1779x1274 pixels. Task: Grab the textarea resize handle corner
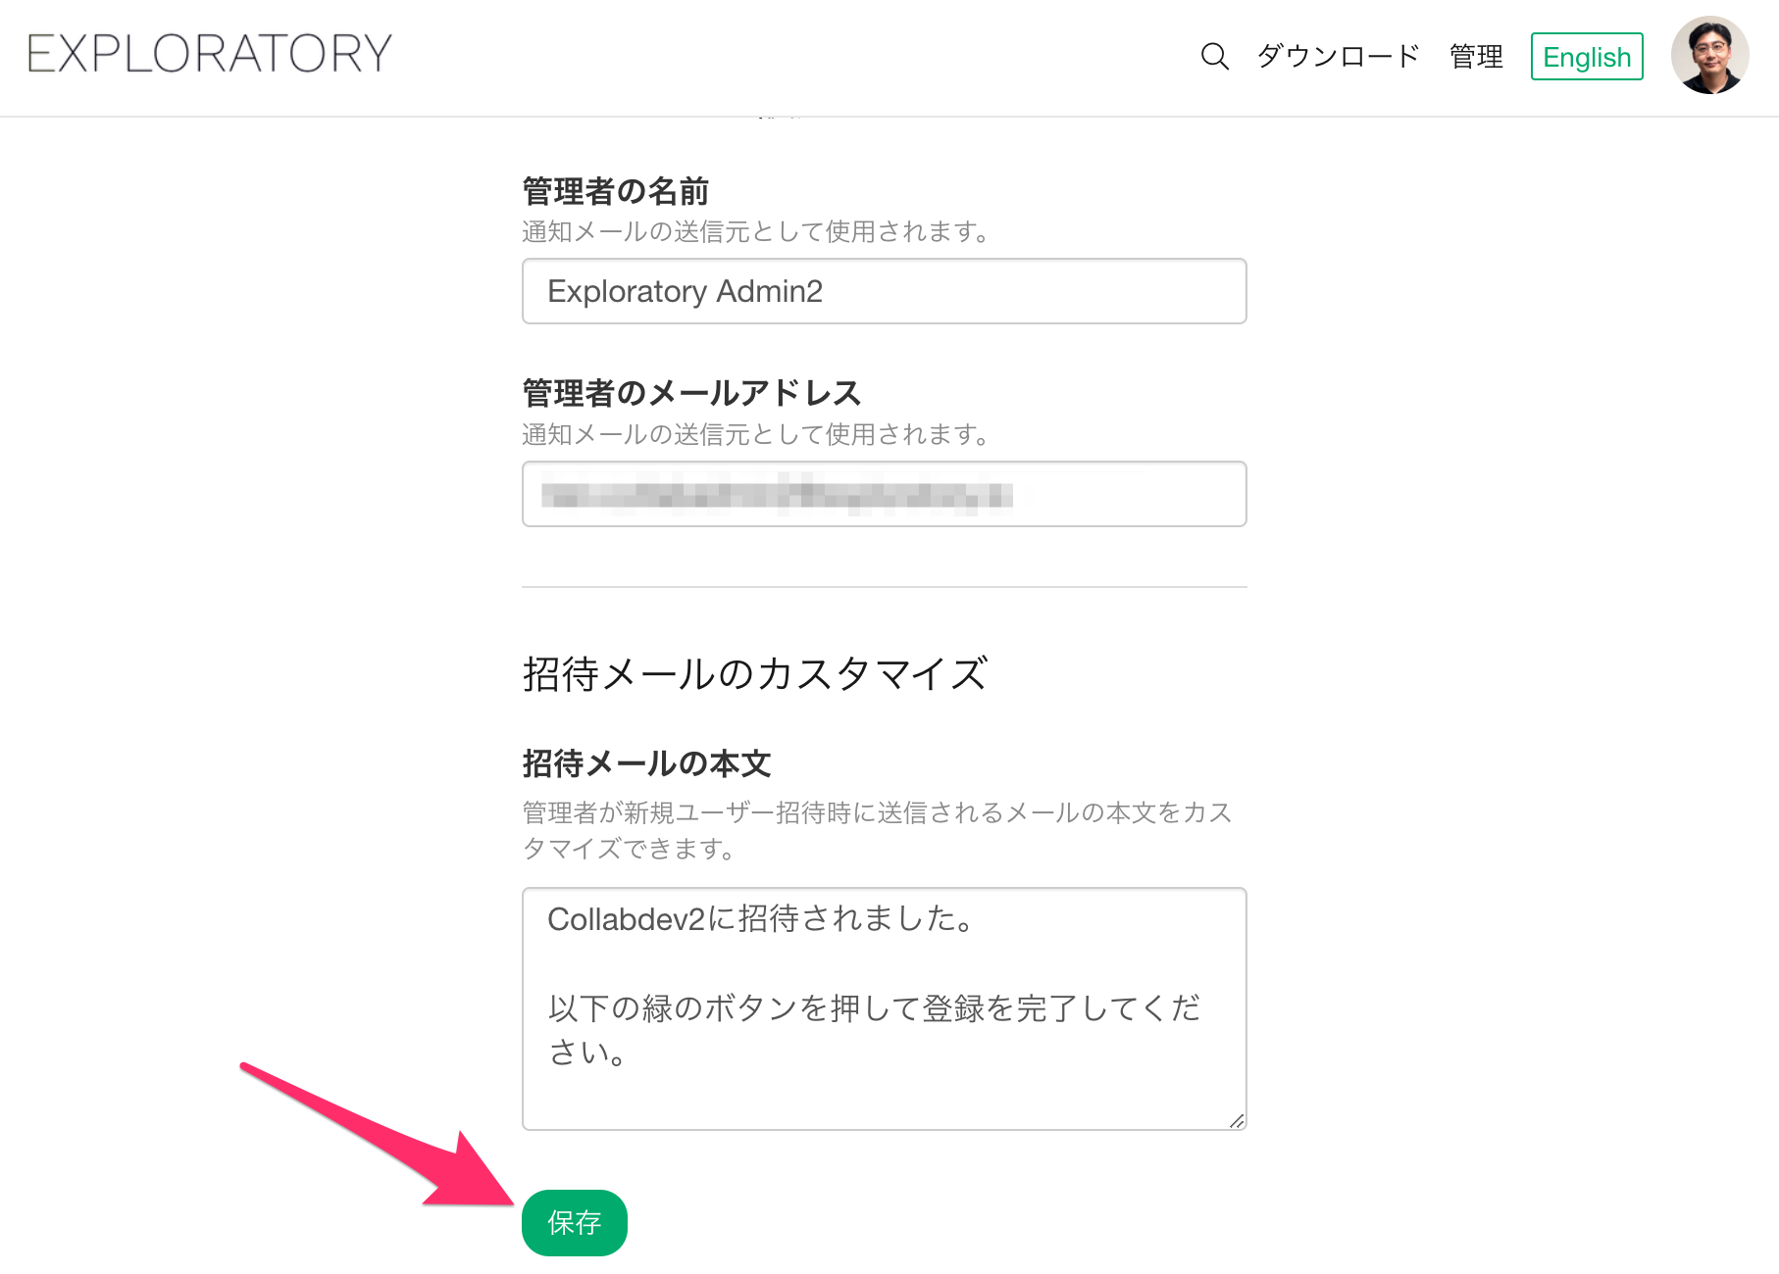tap(1237, 1120)
